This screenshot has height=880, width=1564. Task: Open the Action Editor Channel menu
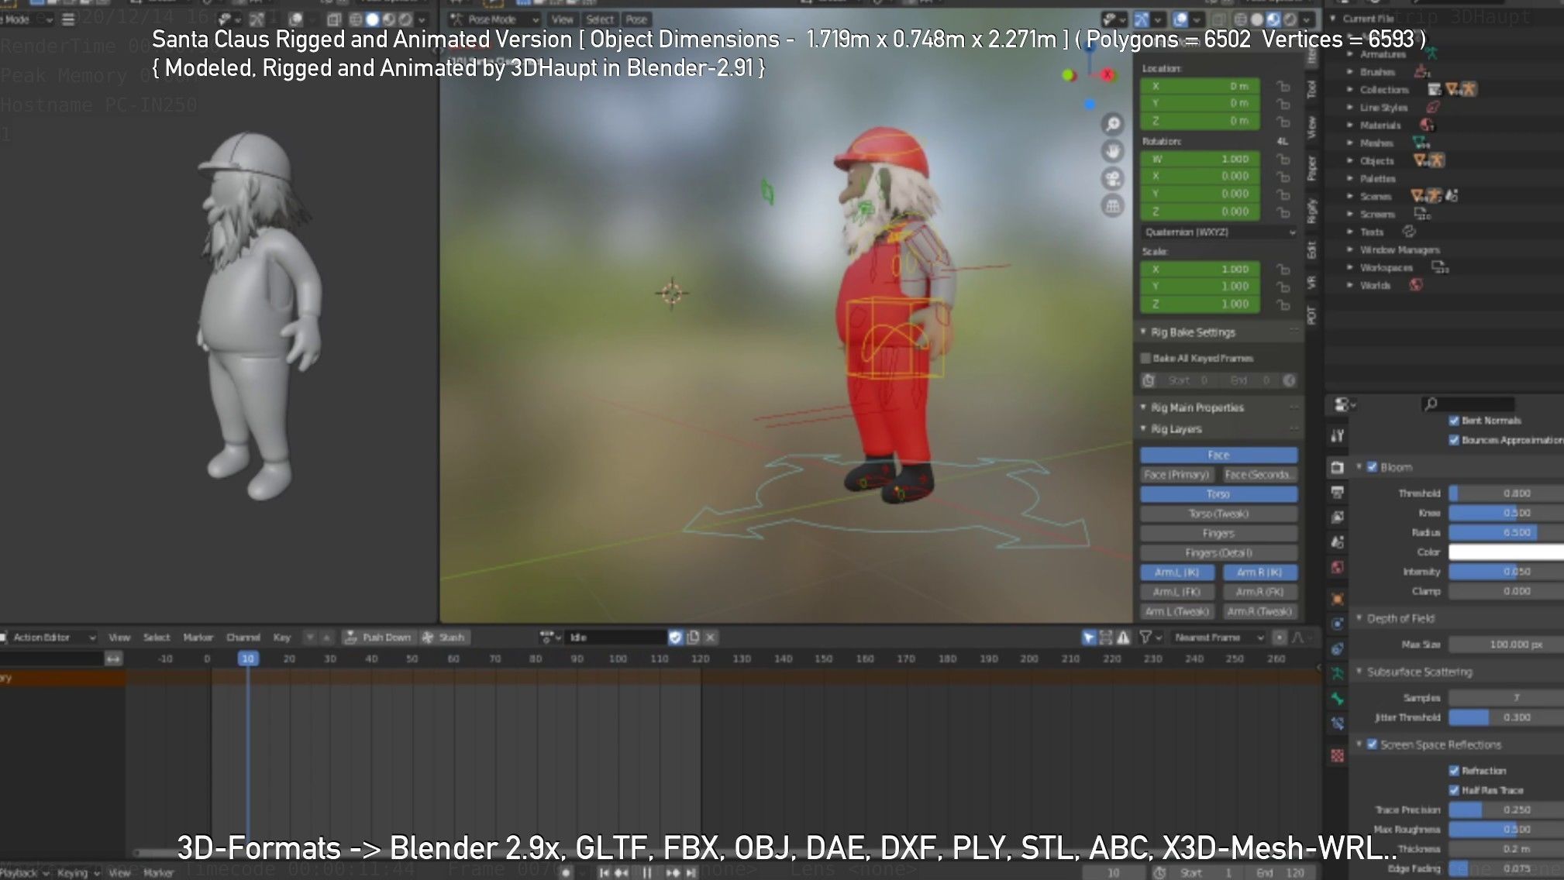pos(243,637)
